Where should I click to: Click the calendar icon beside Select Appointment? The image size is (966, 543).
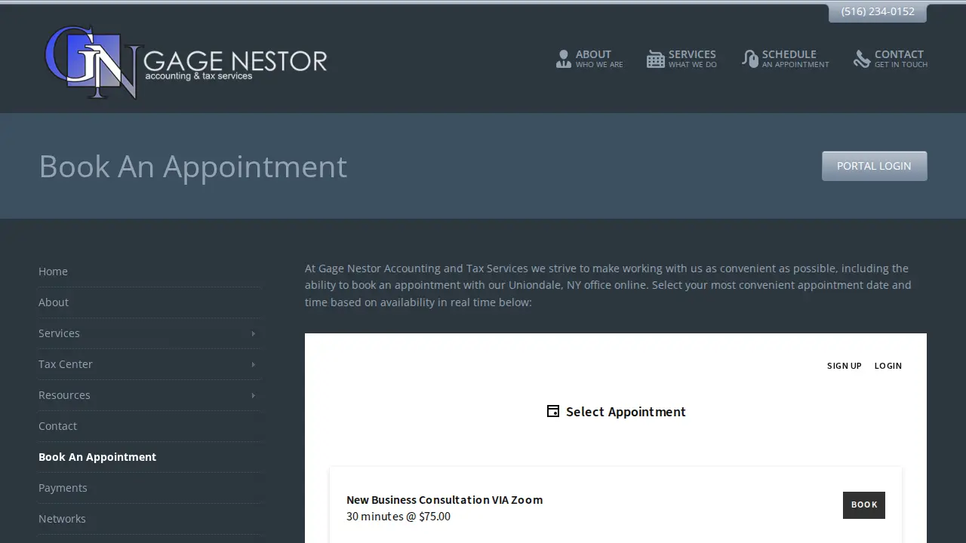[553, 411]
